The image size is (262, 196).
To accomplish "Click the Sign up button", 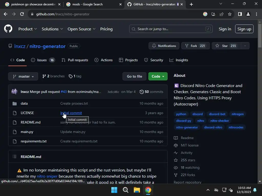I will click(244, 29).
